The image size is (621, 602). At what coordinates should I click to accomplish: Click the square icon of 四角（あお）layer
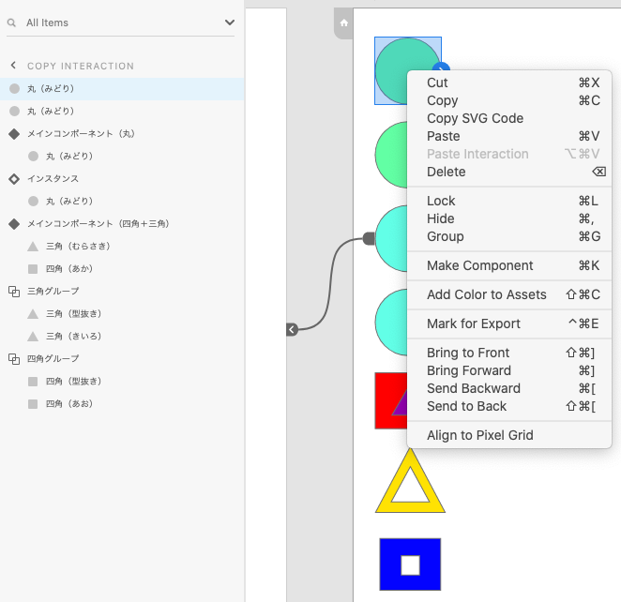click(33, 404)
